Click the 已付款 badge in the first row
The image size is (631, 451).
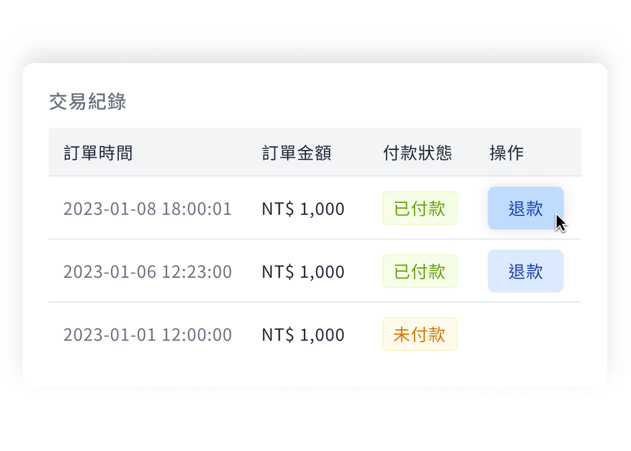tap(419, 209)
